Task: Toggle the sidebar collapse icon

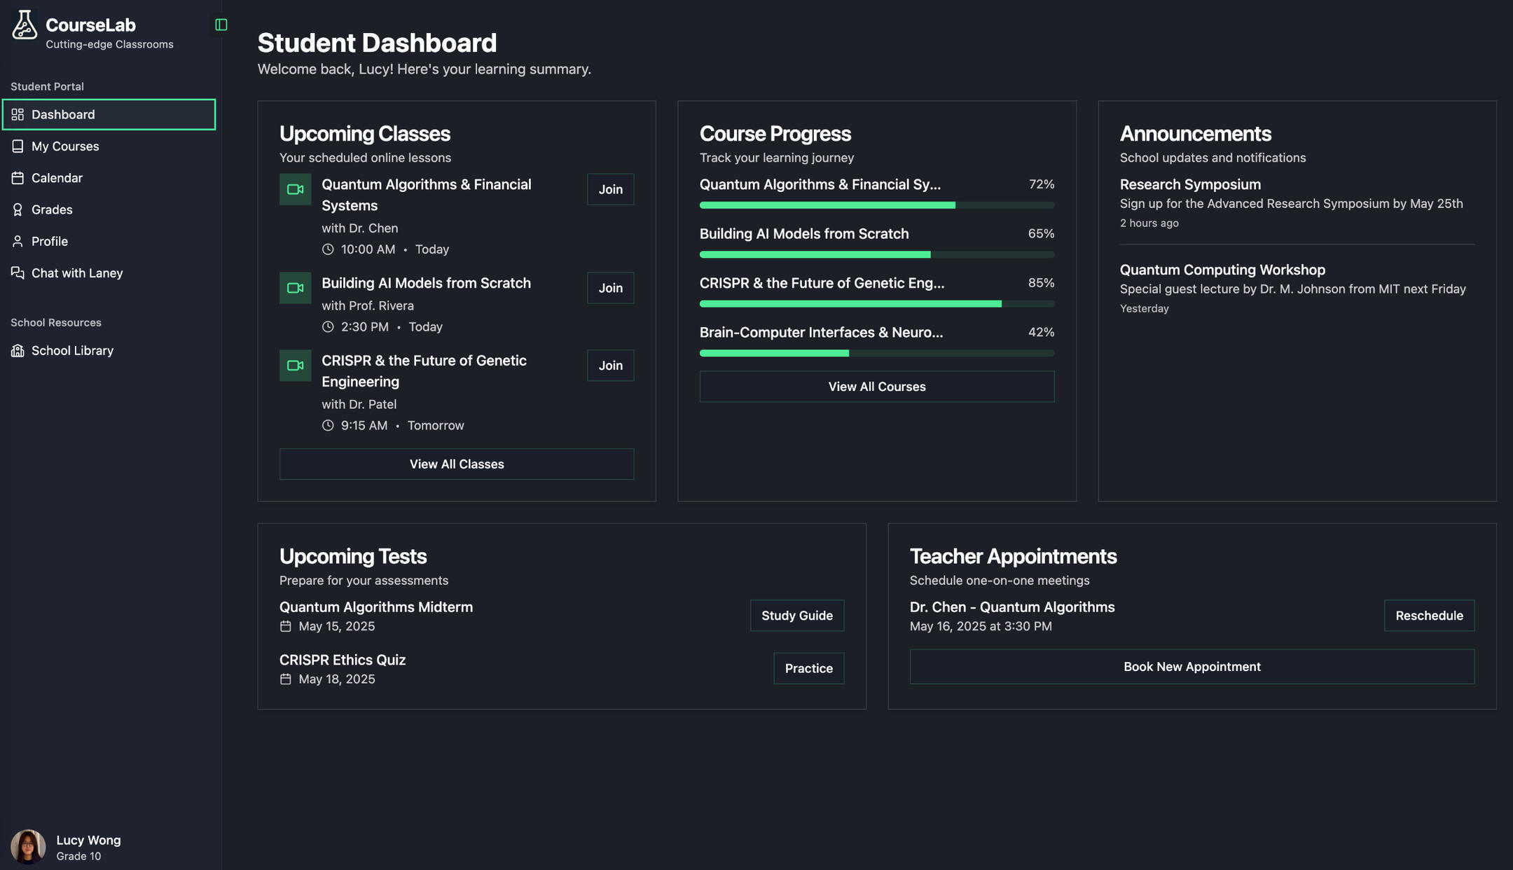Action: point(221,25)
